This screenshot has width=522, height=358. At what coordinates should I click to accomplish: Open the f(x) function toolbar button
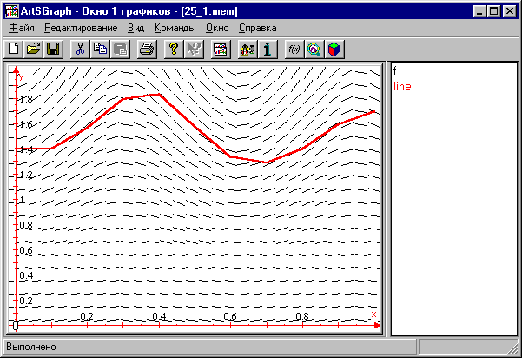click(x=294, y=49)
